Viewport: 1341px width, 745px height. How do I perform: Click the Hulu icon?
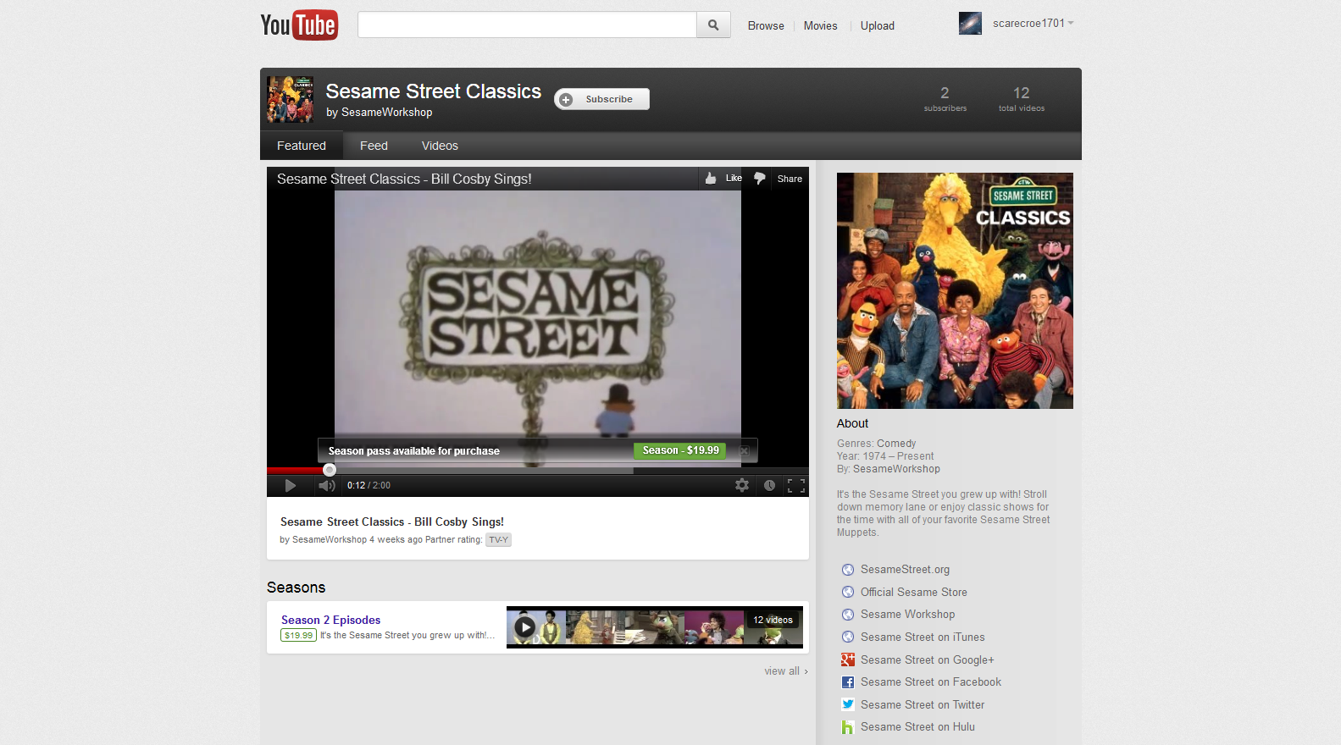click(x=848, y=727)
